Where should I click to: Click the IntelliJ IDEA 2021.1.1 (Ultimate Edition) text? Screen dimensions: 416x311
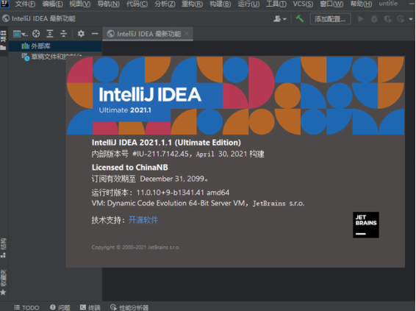point(166,143)
